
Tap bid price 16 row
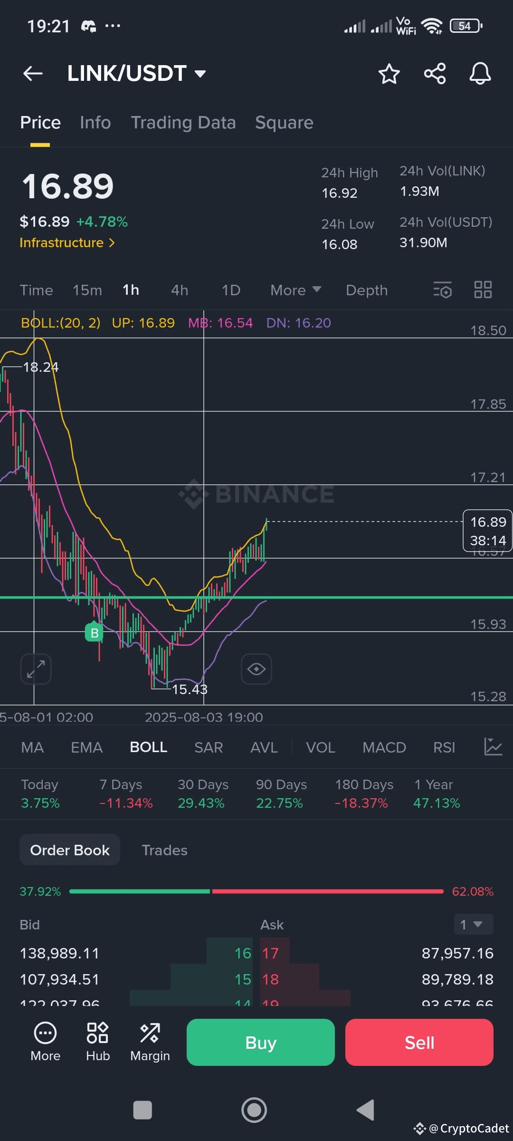click(135, 953)
